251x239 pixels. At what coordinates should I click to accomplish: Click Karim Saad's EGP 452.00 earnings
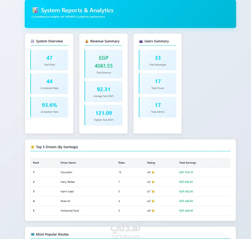coord(186,192)
